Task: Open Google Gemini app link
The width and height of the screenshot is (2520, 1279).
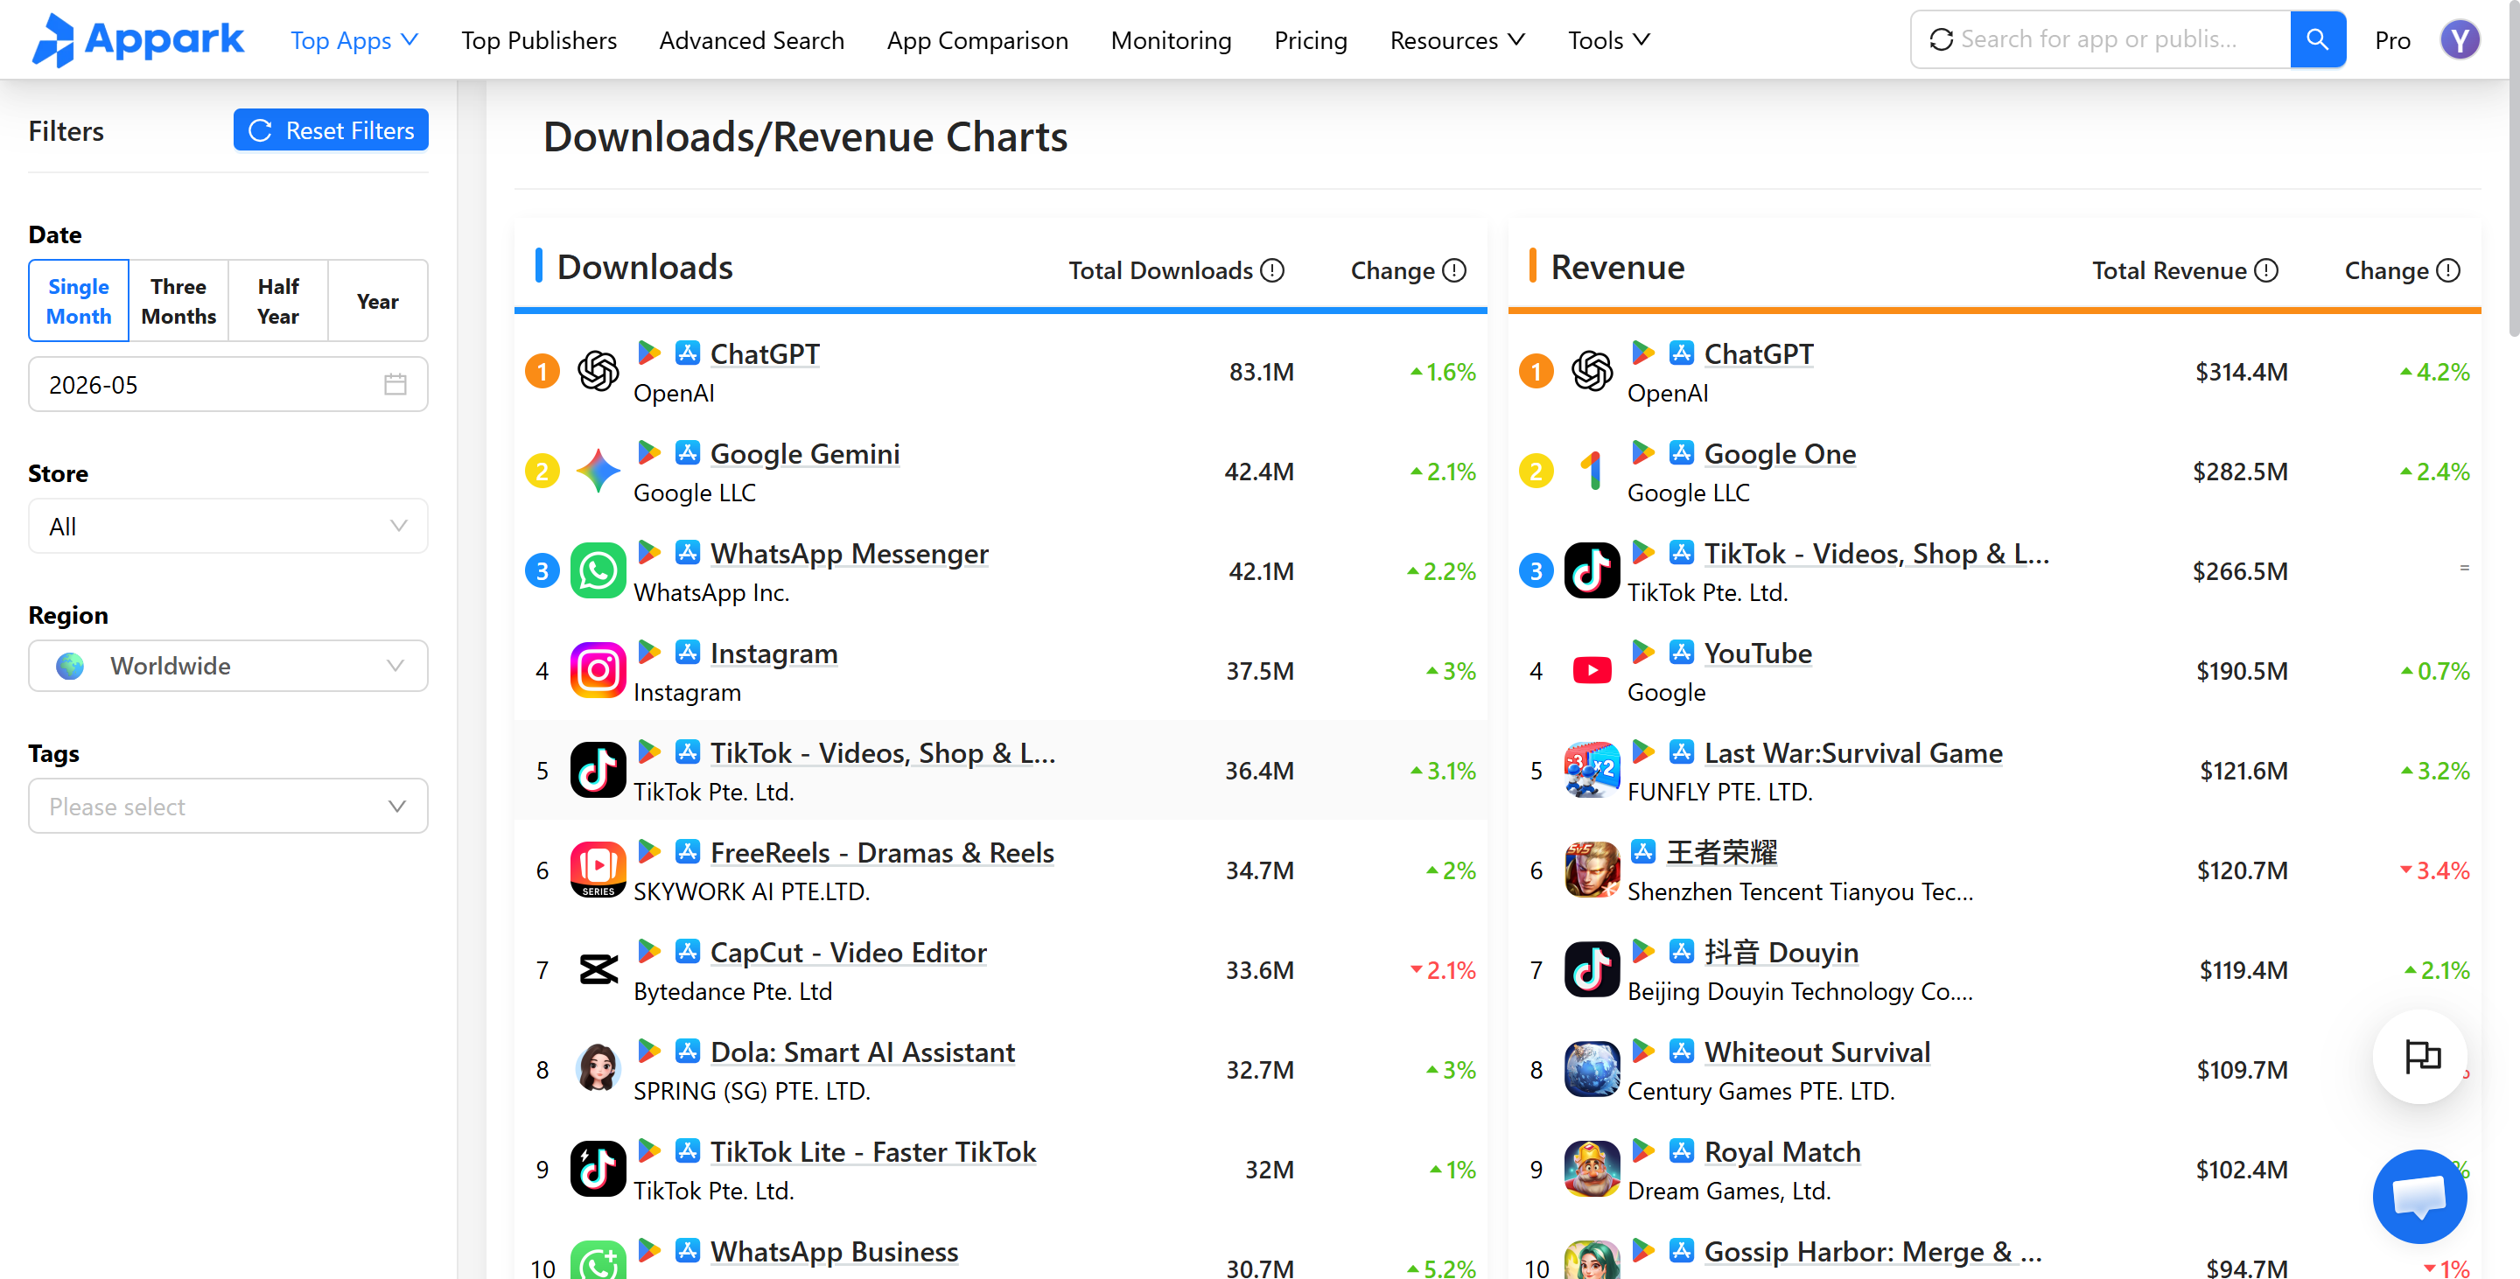Action: pyautogui.click(x=804, y=453)
